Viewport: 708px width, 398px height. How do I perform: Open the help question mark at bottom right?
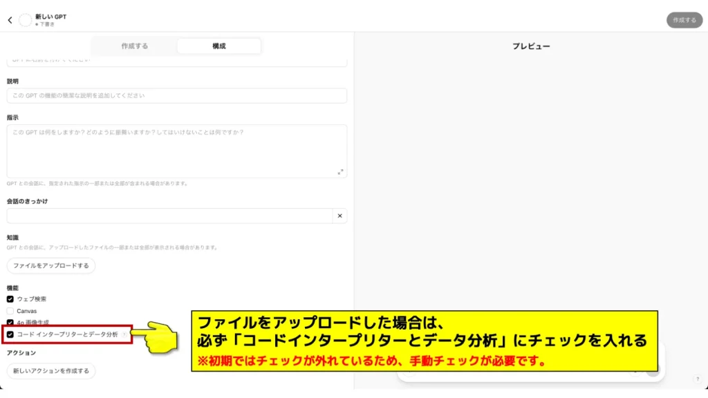(x=698, y=379)
